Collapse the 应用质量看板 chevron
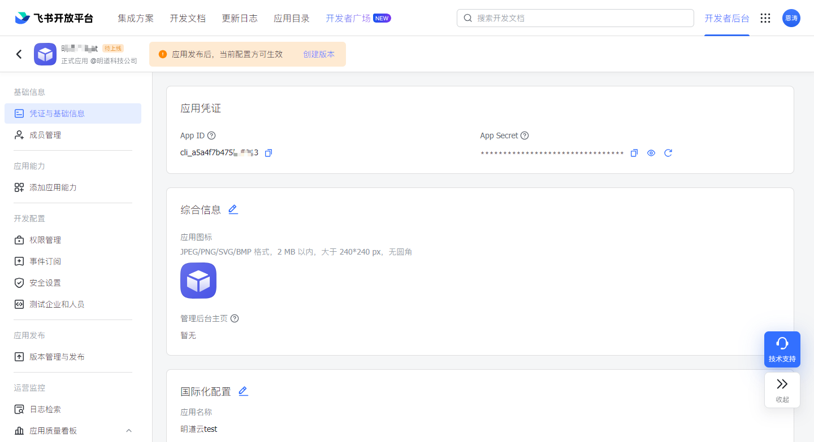 coord(129,431)
